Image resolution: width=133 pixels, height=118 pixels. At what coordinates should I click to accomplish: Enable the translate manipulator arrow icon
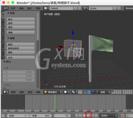(89, 92)
